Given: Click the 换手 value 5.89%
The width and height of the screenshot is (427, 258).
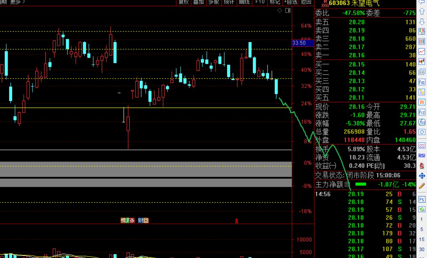Looking at the screenshot, I should click(x=356, y=149).
